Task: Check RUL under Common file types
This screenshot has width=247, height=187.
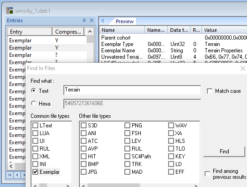Action: pyautogui.click(x=35, y=148)
